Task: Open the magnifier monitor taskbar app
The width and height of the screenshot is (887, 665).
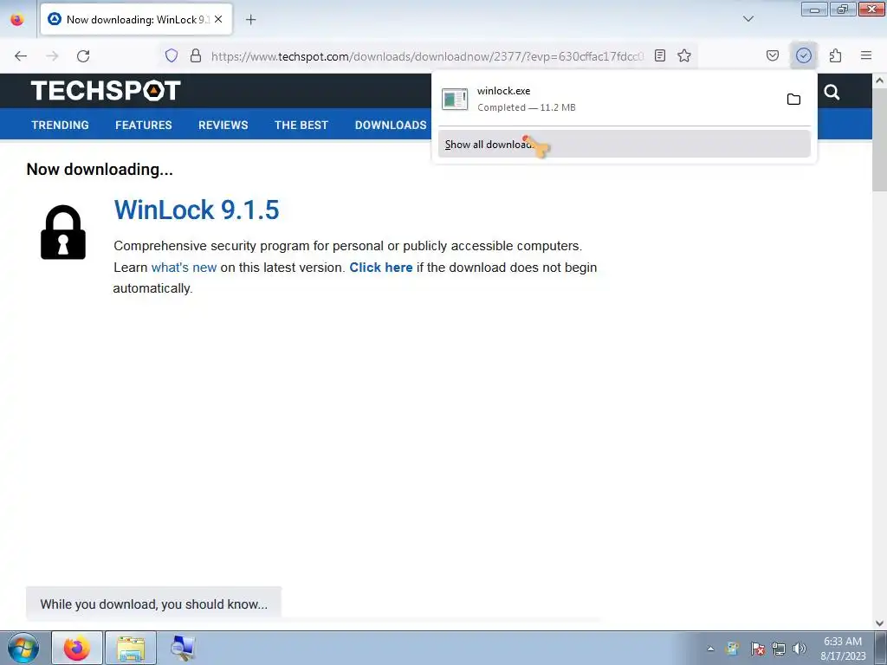Action: pyautogui.click(x=183, y=648)
